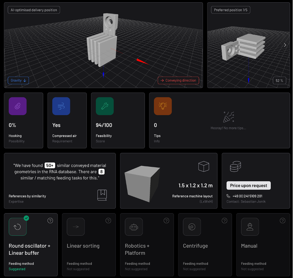Show next preferred position with right chevron

click(285, 45)
